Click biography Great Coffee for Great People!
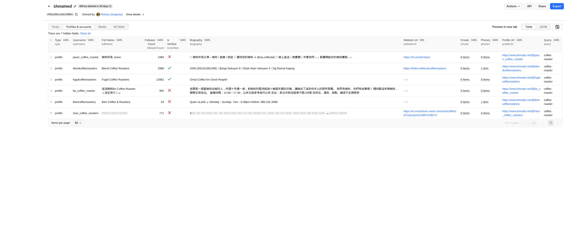Screen dimensions: 567x247 209,80
